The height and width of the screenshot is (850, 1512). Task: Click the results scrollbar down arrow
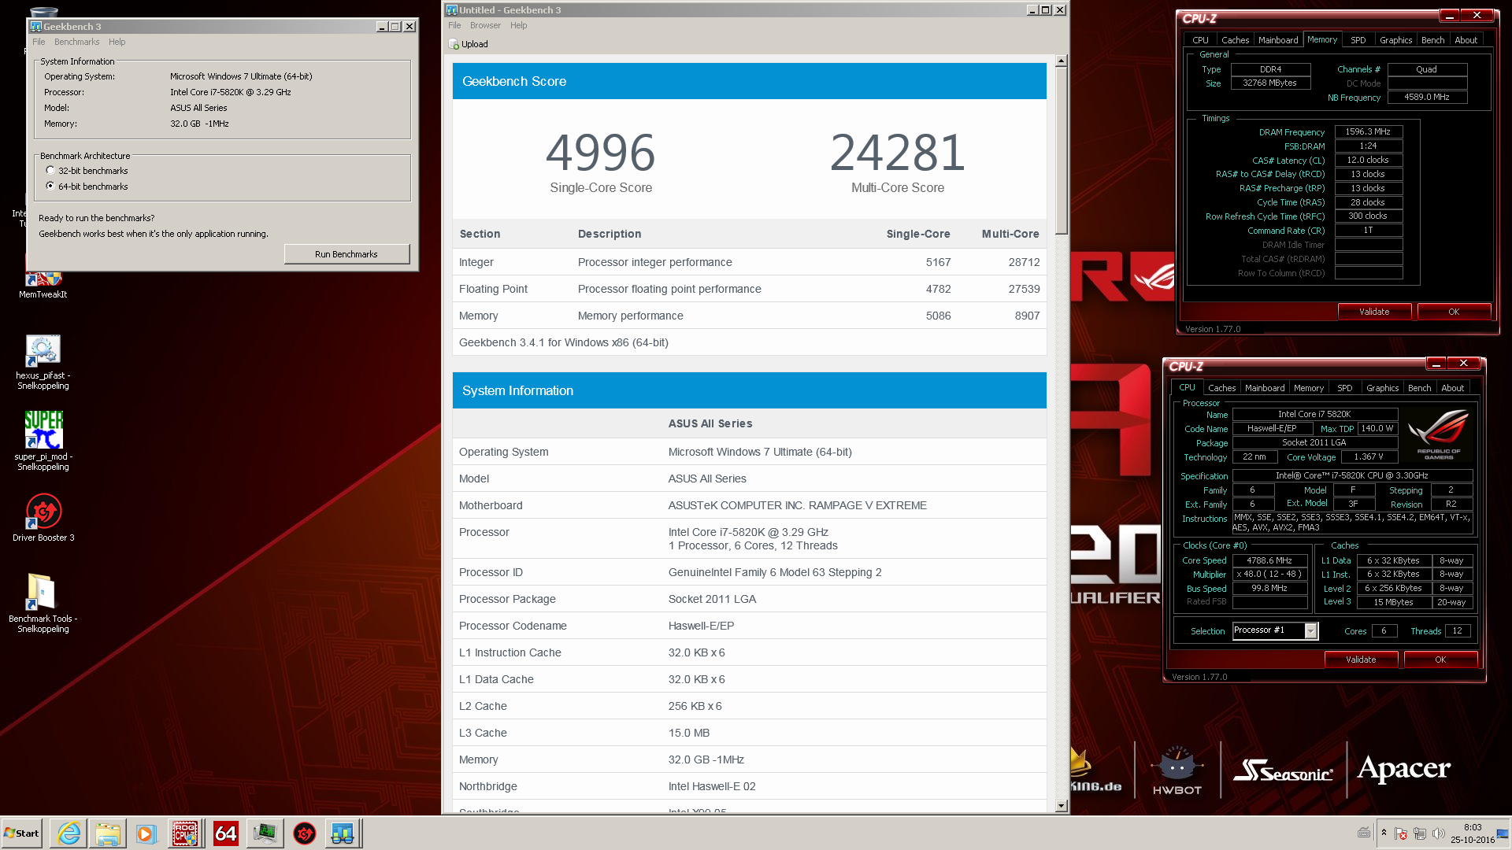1061,806
